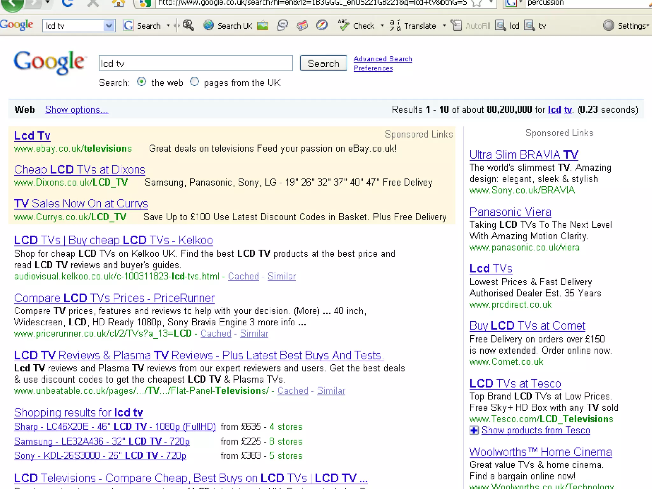Click the browser home icon
The width and height of the screenshot is (652, 489).
pyautogui.click(x=118, y=3)
